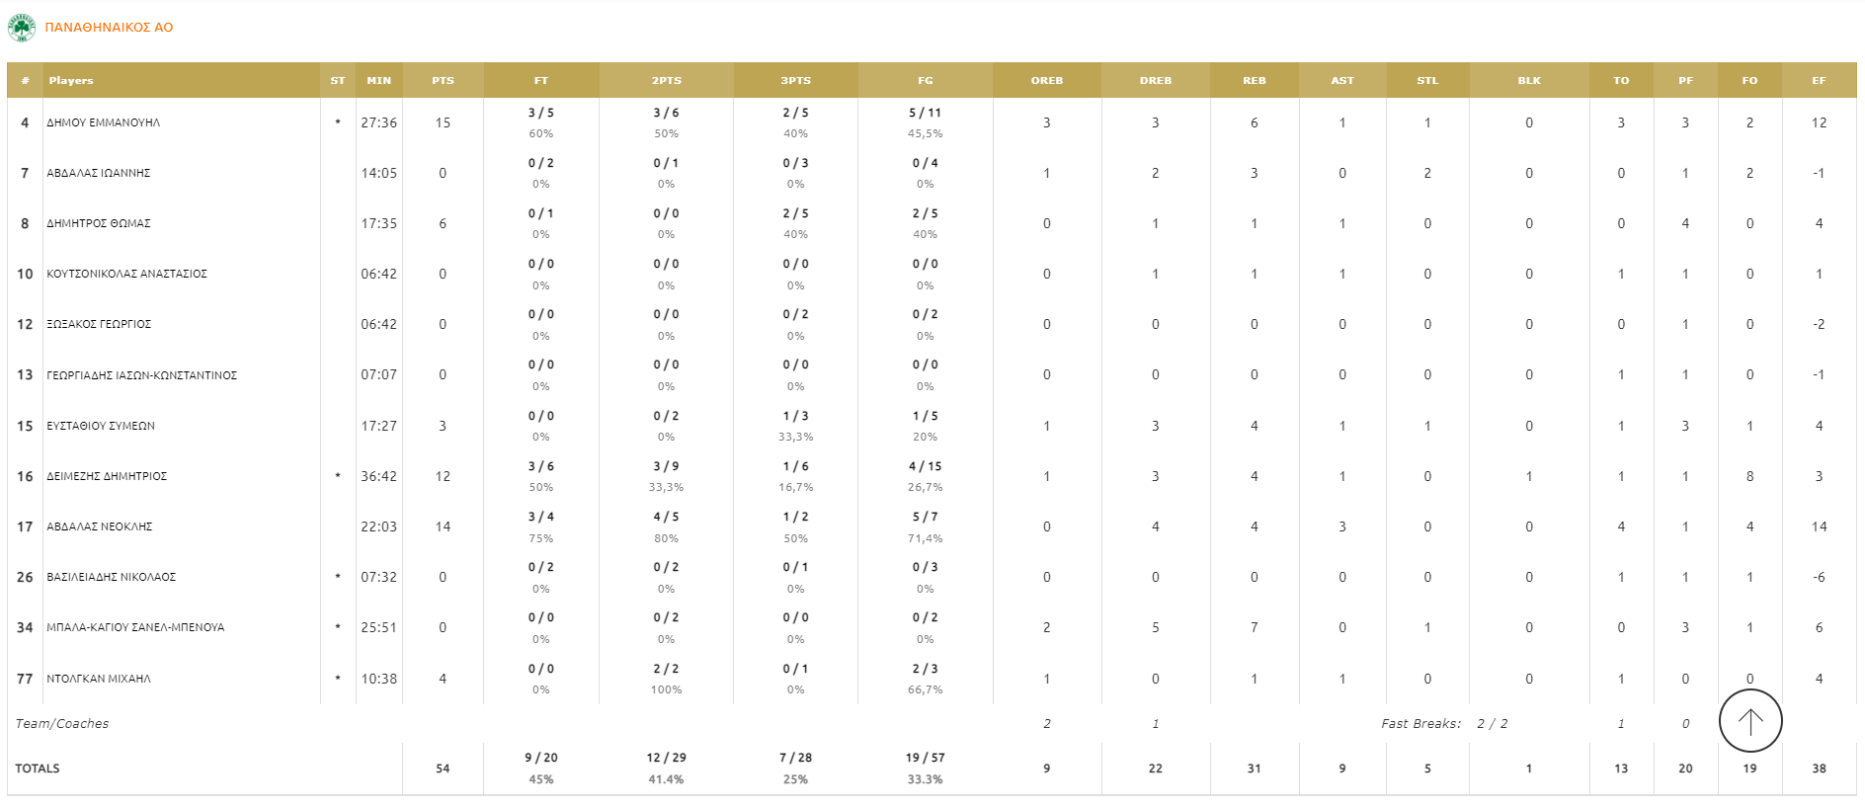This screenshot has height=808, width=1865.
Task: Click the MIN column header
Action: (x=378, y=81)
